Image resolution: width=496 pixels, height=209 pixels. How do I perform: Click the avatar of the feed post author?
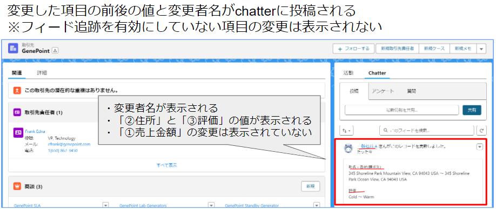pyautogui.click(x=349, y=149)
